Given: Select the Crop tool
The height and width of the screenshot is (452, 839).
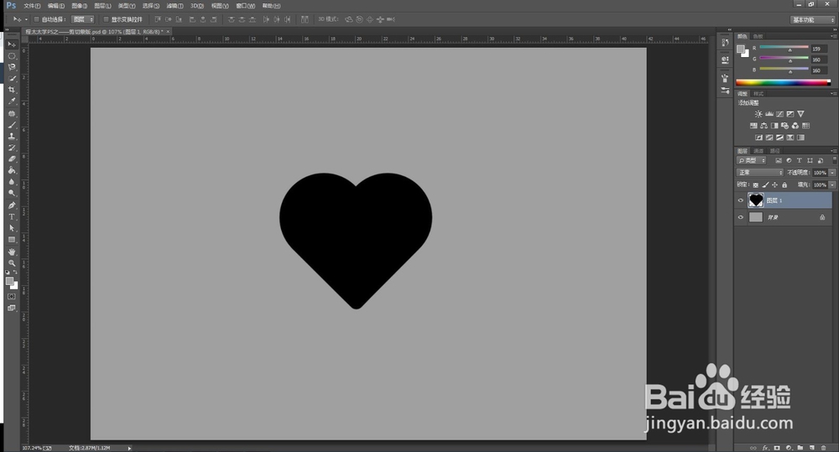Looking at the screenshot, I should (12, 90).
